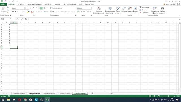This screenshot has width=181, height=102.
Task: Switch to the РАЗРАБОТЧИК ribbon tab
Action: pos(90,4)
